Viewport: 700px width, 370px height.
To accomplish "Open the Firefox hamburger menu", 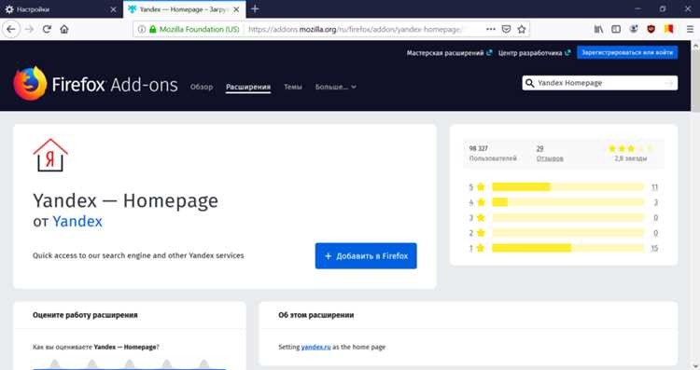I will tap(690, 29).
